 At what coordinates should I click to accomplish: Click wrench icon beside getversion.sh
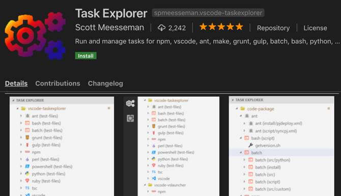click(x=250, y=145)
